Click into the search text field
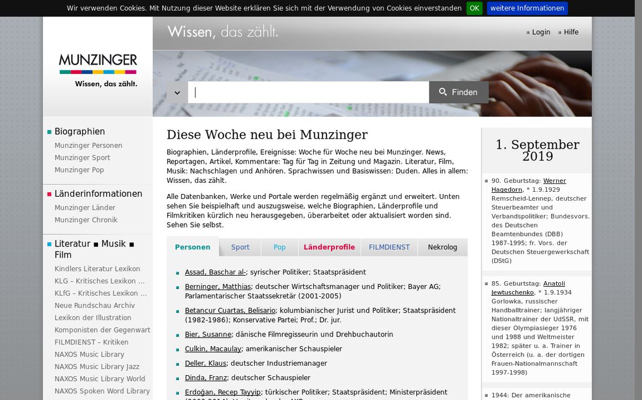 308,92
